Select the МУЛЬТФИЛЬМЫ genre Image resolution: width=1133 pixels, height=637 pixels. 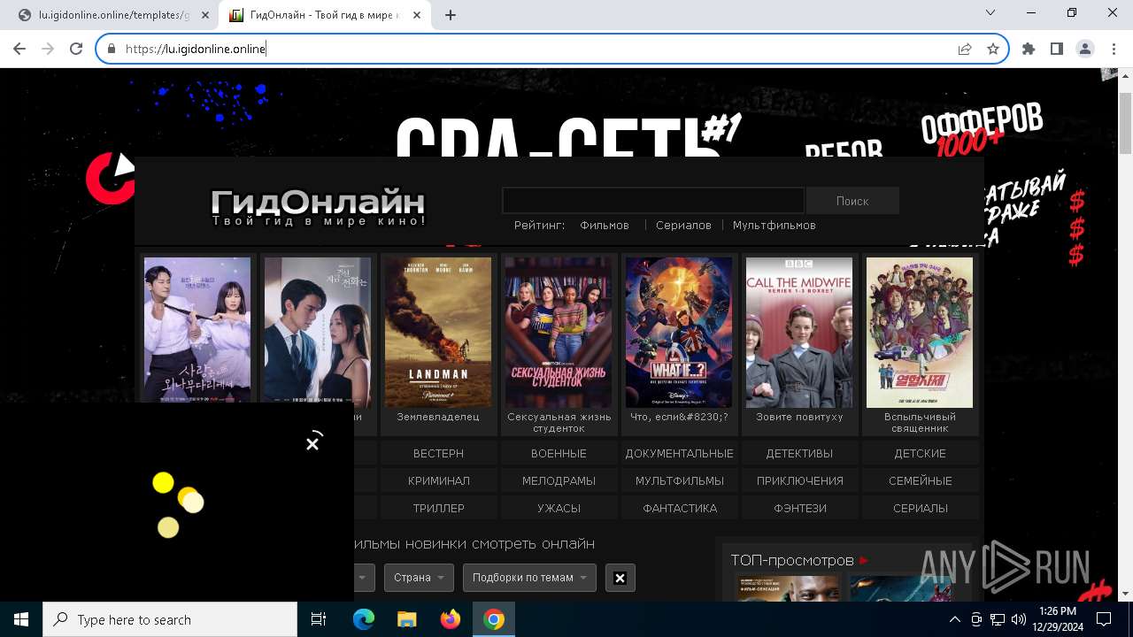tap(679, 480)
